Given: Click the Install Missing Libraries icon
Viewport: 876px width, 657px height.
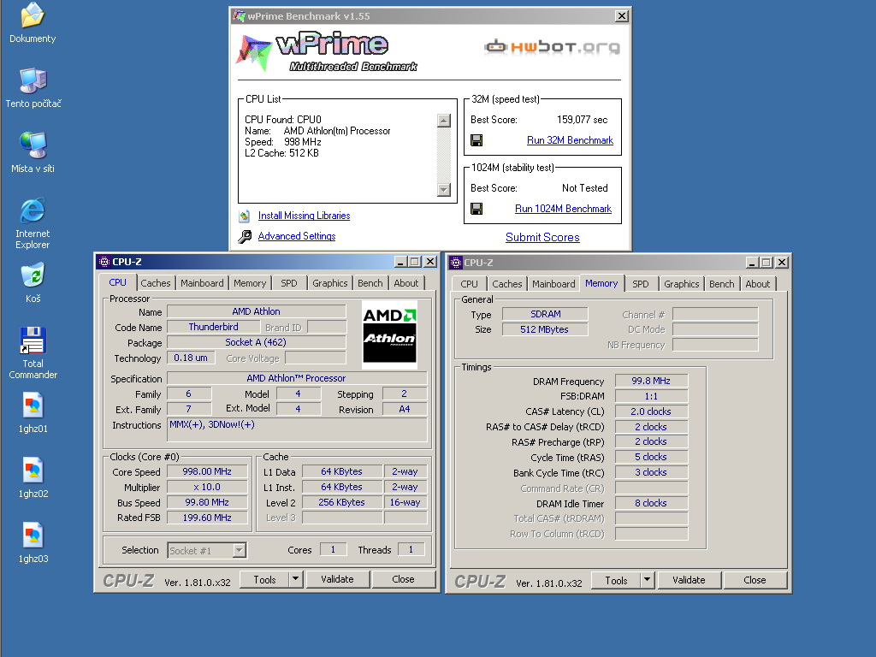Looking at the screenshot, I should point(244,216).
